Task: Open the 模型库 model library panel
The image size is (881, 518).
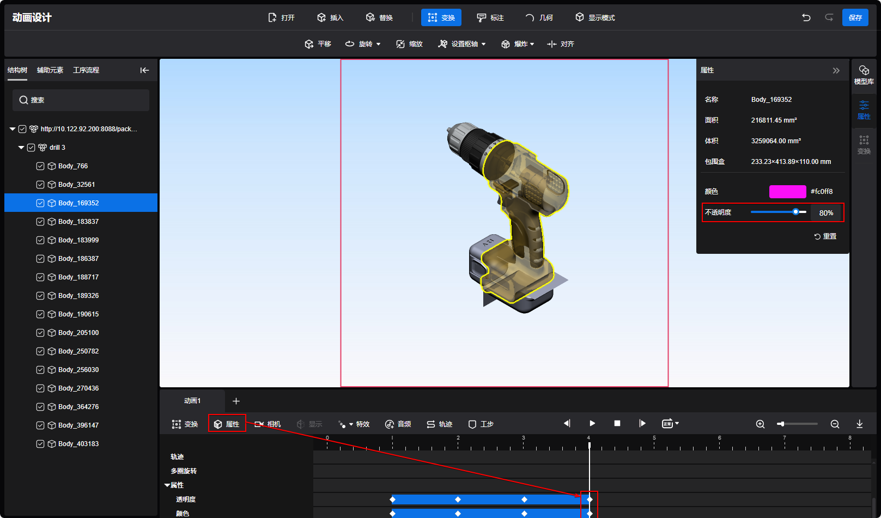Action: coord(864,75)
